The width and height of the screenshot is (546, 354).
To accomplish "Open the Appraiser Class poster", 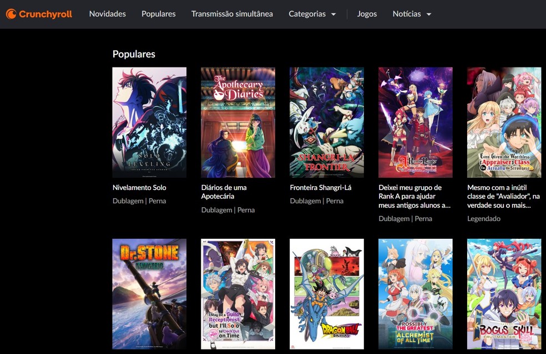I will click(x=504, y=122).
